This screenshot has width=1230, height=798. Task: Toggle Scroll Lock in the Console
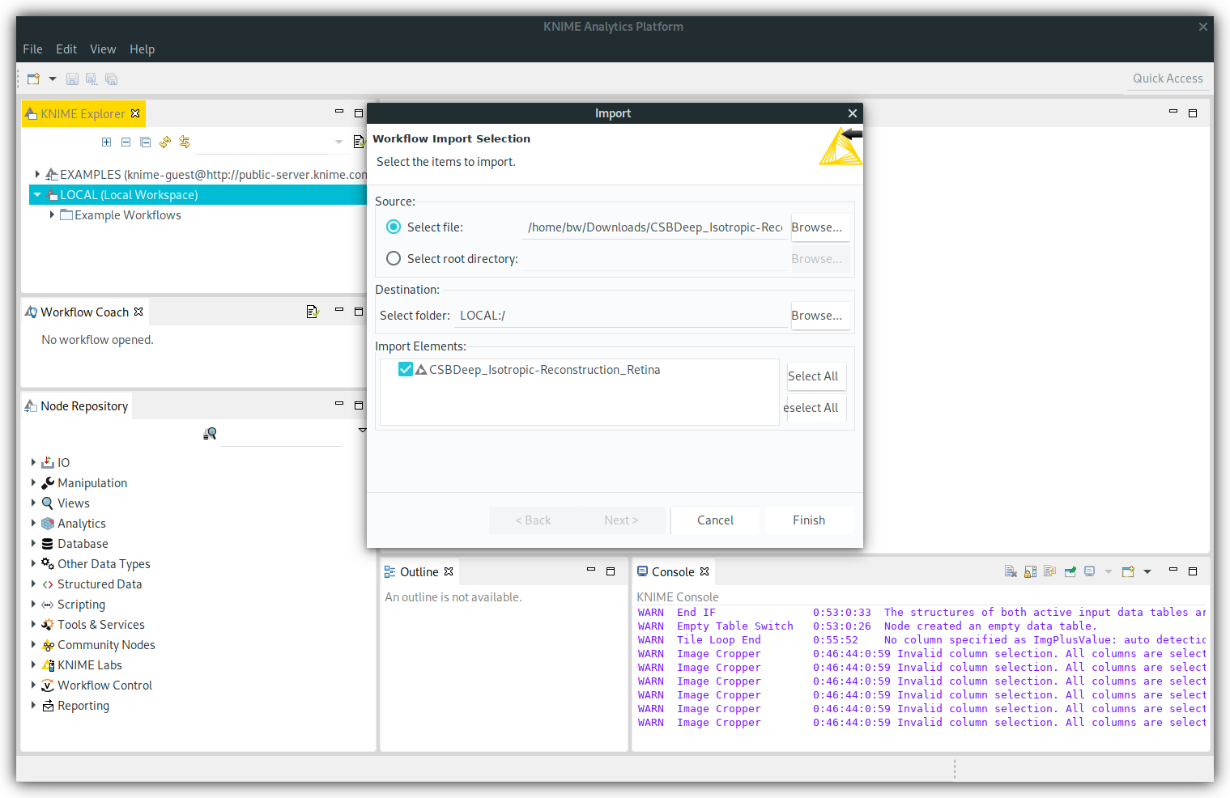[1030, 572]
